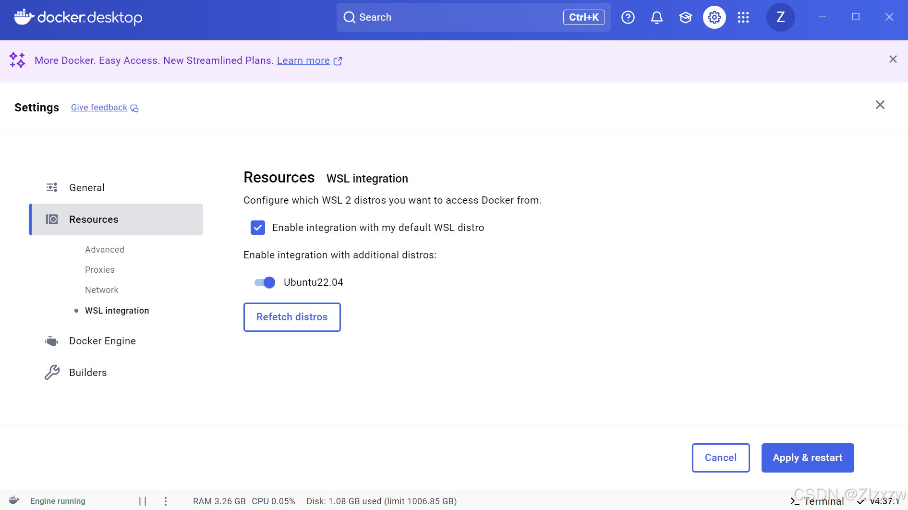Click the Cancel button

pos(721,458)
